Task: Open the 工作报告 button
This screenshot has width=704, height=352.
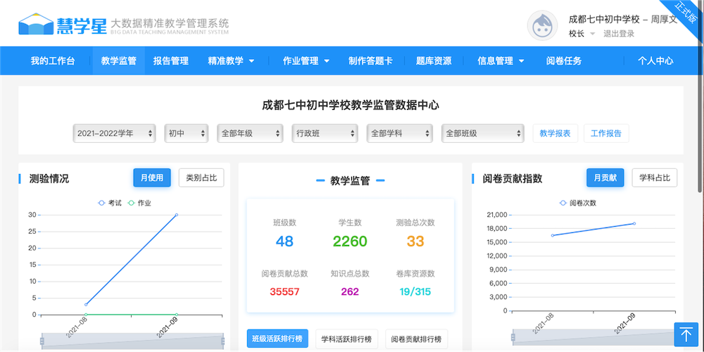Action: [606, 133]
